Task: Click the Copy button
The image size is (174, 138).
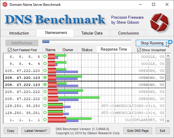Action: pos(11,131)
